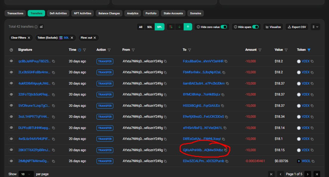Filter transfers to SOL only
This screenshot has width=329, height=177.
[x=150, y=27]
